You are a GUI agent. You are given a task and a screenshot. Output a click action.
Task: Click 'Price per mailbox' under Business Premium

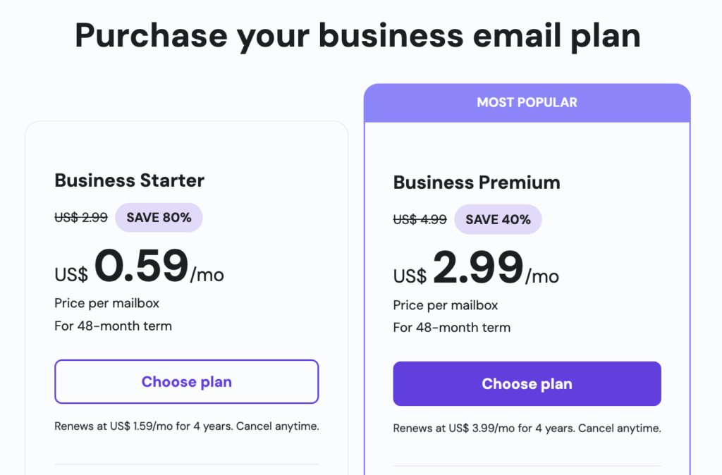pyautogui.click(x=445, y=305)
